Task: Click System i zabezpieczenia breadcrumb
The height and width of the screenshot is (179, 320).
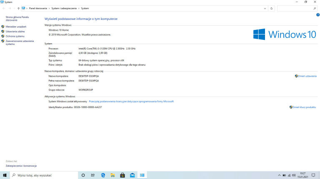Action: (64, 8)
